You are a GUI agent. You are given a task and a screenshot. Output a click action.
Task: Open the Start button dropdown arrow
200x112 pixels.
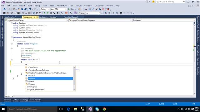(x=76, y=9)
